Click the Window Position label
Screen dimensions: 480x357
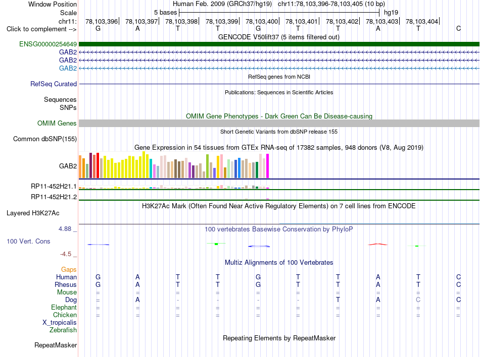[x=53, y=4]
